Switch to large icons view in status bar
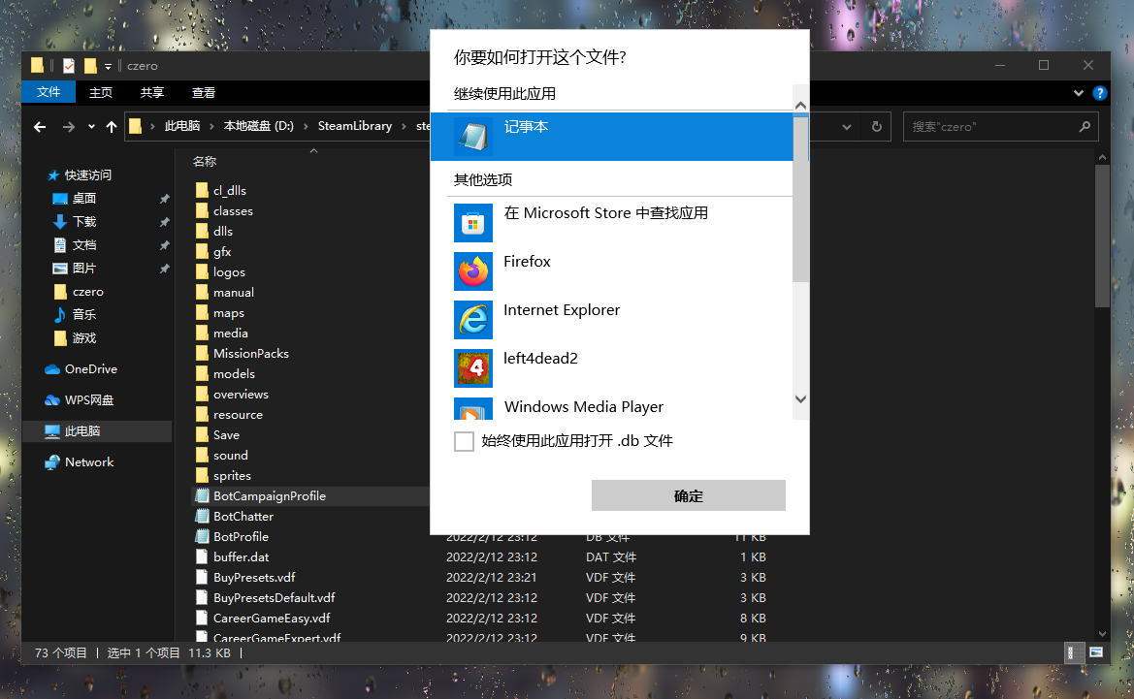This screenshot has width=1134, height=699. coord(1096,652)
